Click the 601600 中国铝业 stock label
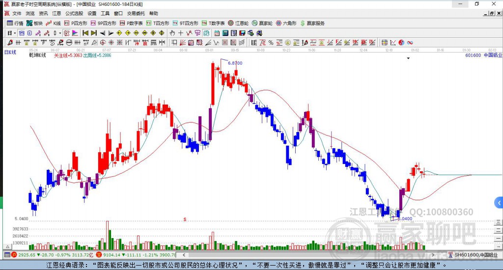The height and width of the screenshot is (270, 503). 483,55
